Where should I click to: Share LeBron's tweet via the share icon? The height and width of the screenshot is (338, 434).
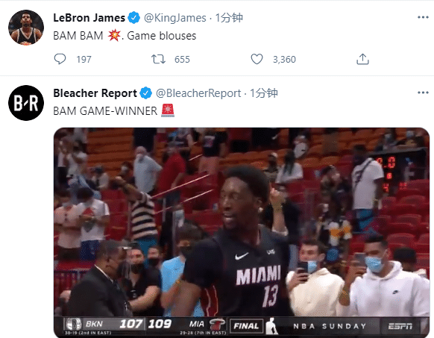click(x=362, y=59)
